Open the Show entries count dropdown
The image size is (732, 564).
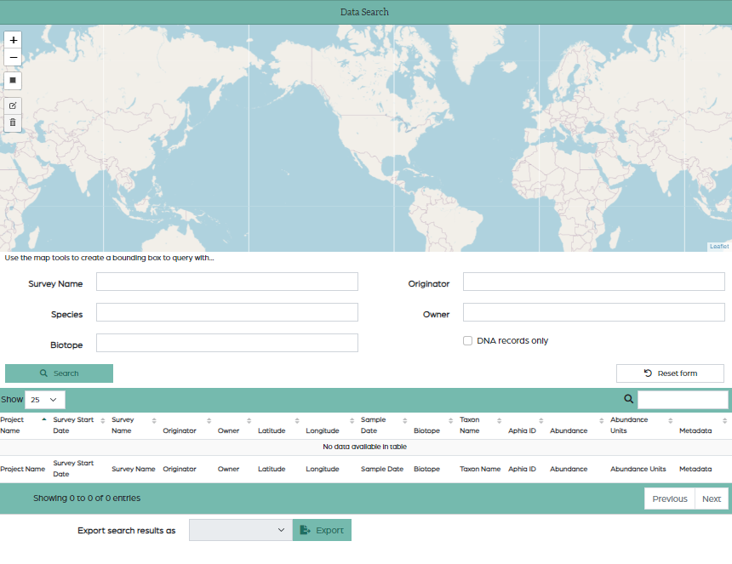[45, 399]
